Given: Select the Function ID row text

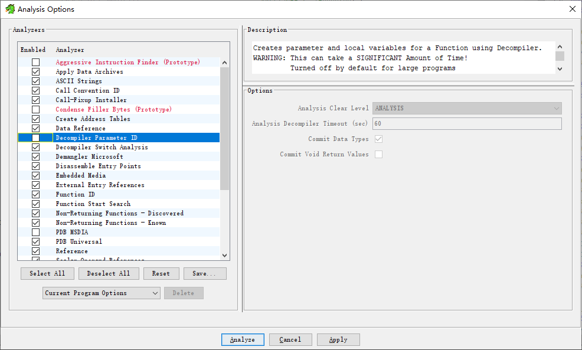Looking at the screenshot, I should pos(76,195).
